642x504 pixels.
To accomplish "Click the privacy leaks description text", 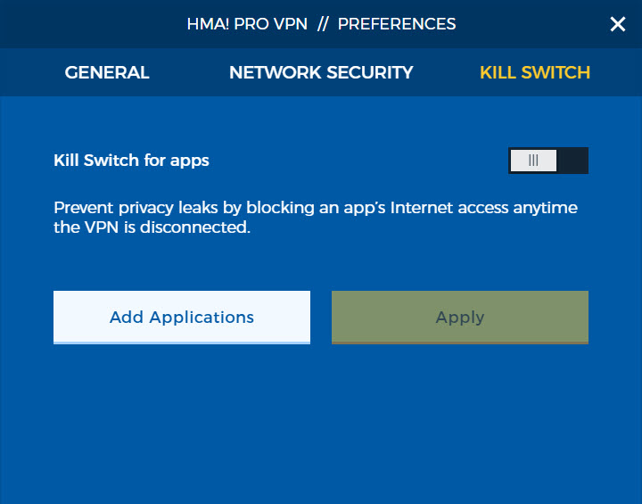I will [316, 217].
